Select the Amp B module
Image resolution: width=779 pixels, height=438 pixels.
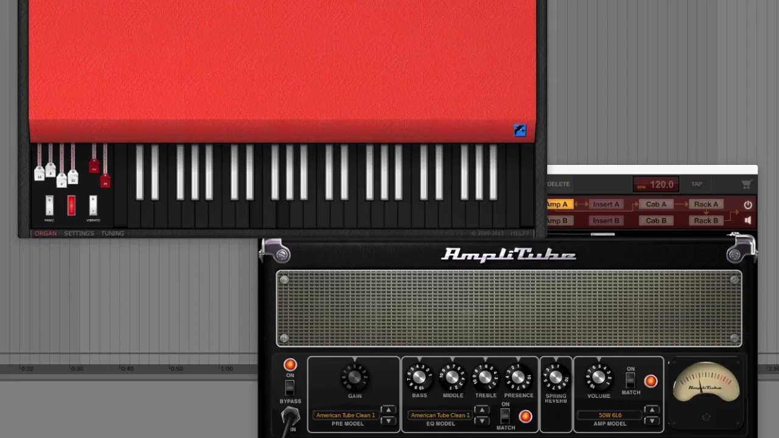pos(560,221)
